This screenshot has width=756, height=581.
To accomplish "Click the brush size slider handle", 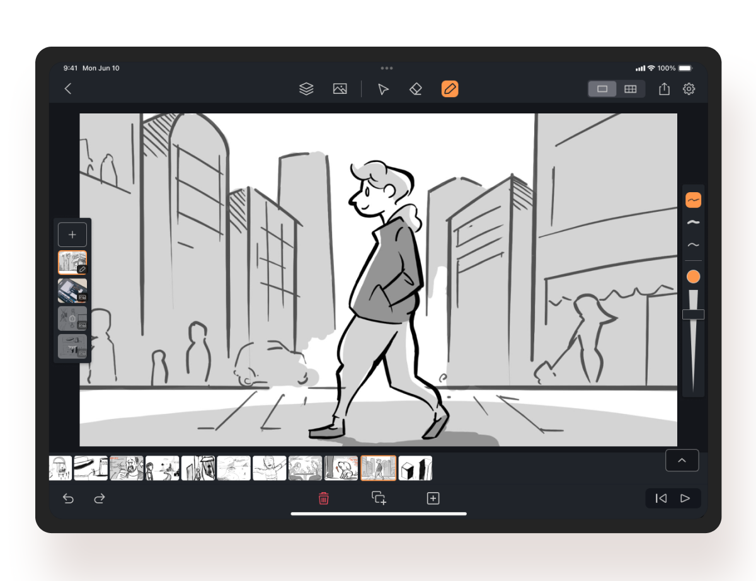I will coord(694,314).
